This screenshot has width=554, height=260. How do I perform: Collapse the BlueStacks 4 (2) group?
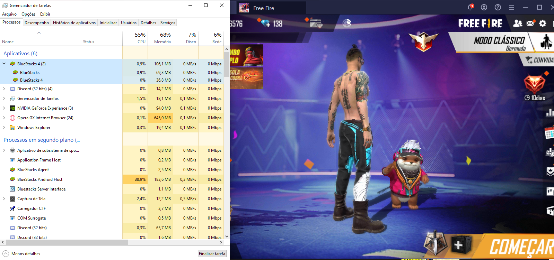click(4, 64)
